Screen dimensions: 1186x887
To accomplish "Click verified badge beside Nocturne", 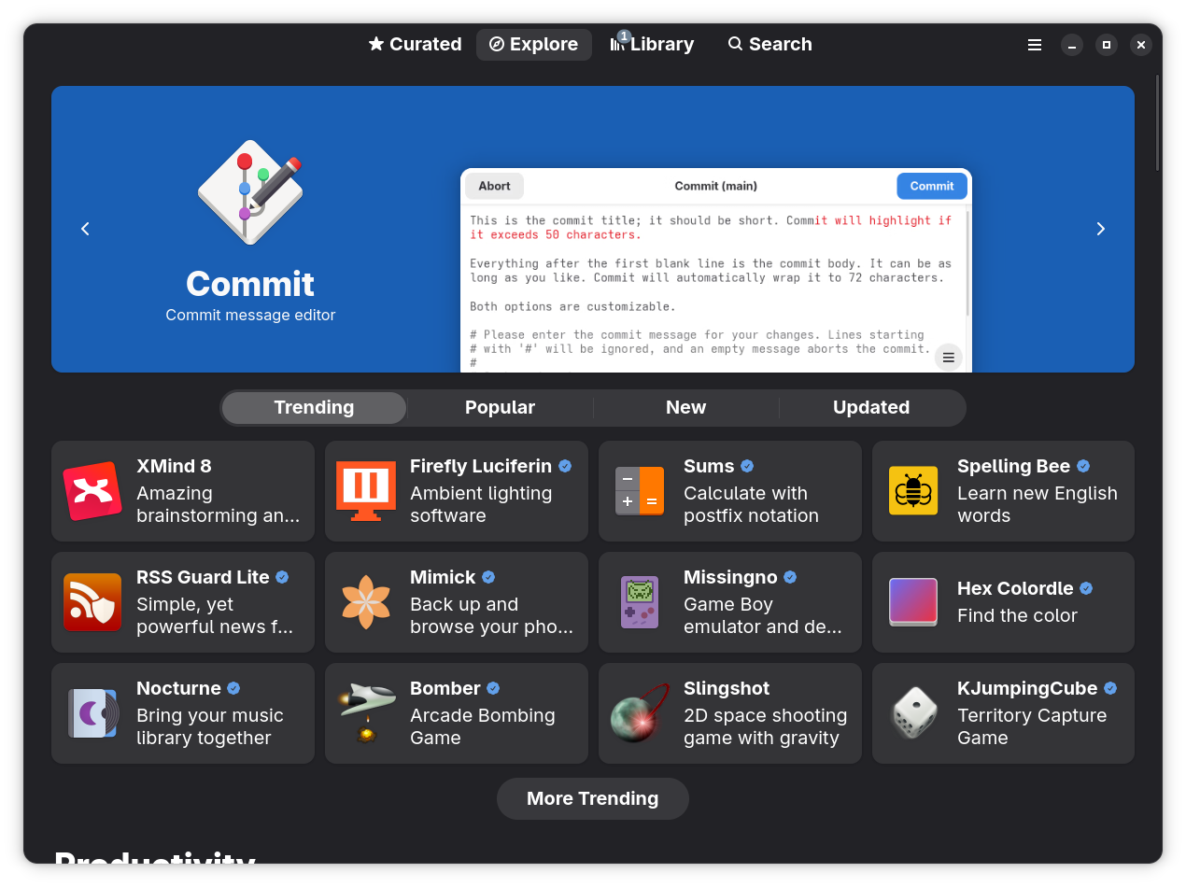I will (233, 688).
